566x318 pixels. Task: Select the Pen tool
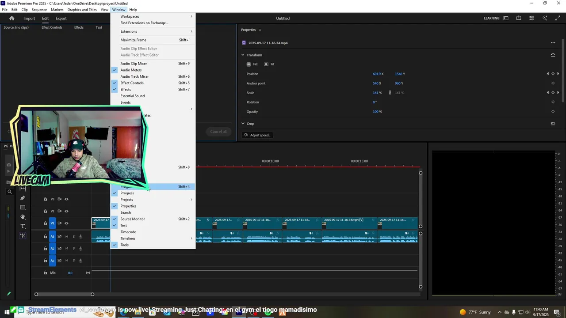[23, 198]
